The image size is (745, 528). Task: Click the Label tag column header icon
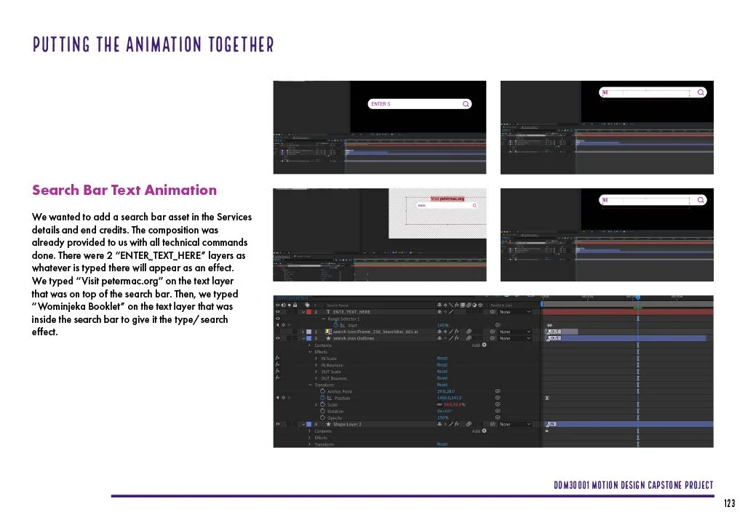(x=308, y=305)
